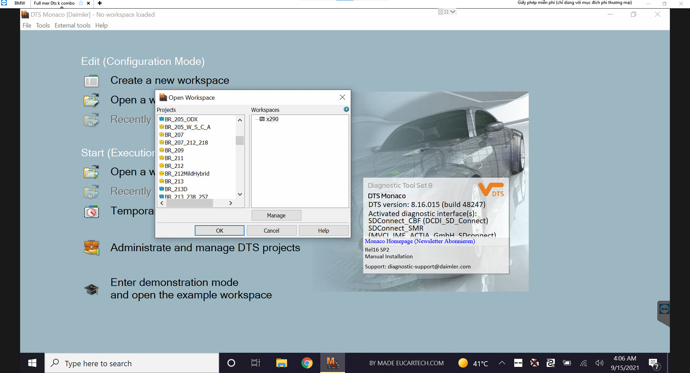Image resolution: width=690 pixels, height=373 pixels.
Task: Open the Windows Start menu
Action: pos(32,363)
